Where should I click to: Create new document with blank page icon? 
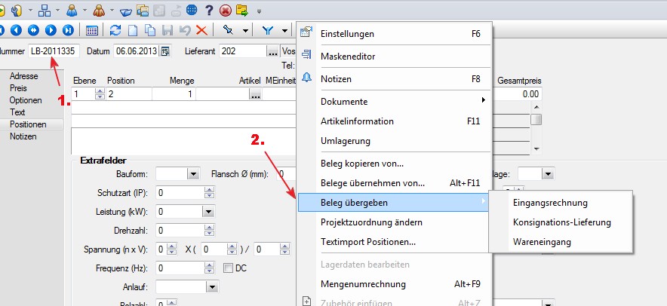click(x=132, y=30)
